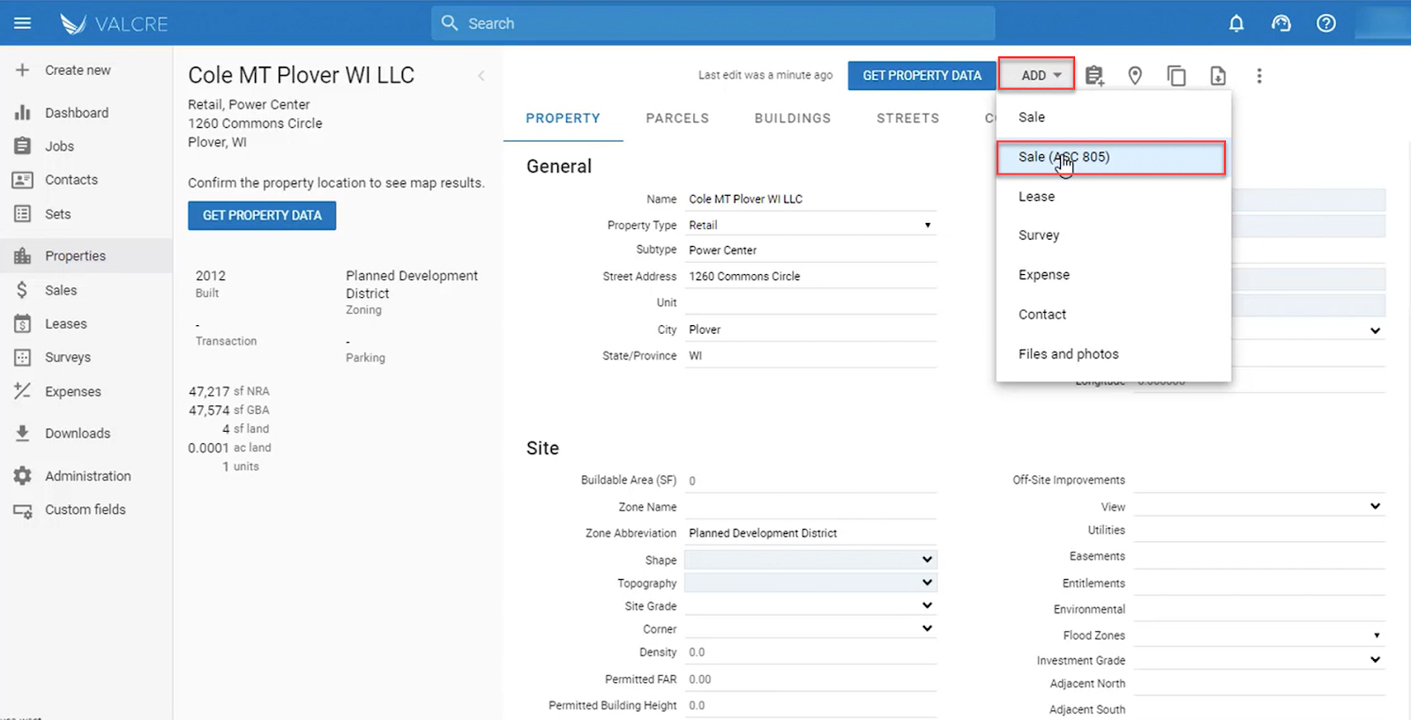This screenshot has width=1411, height=720.
Task: Open Property Type dropdown
Action: pyautogui.click(x=810, y=226)
